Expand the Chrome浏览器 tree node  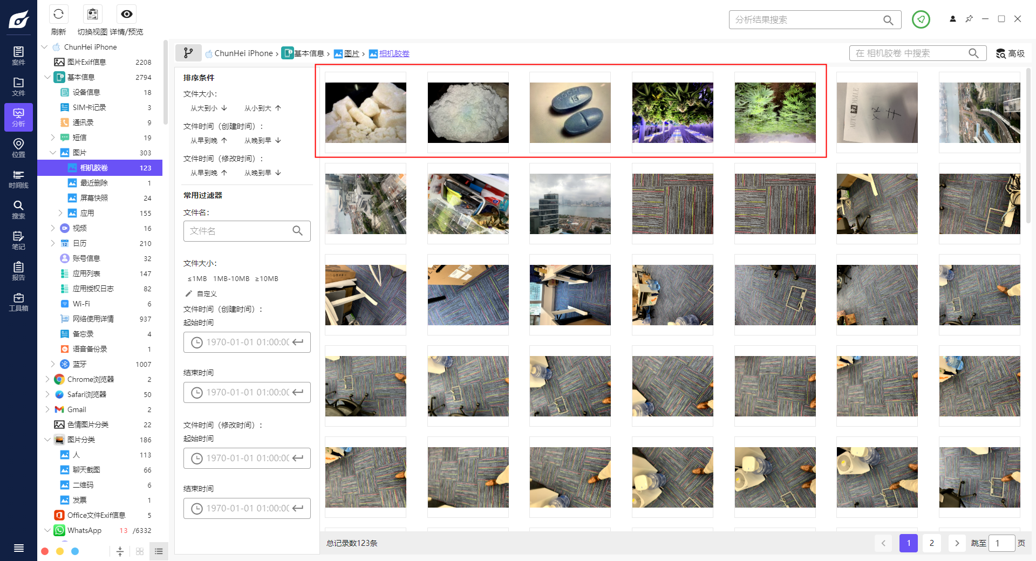tap(47, 379)
